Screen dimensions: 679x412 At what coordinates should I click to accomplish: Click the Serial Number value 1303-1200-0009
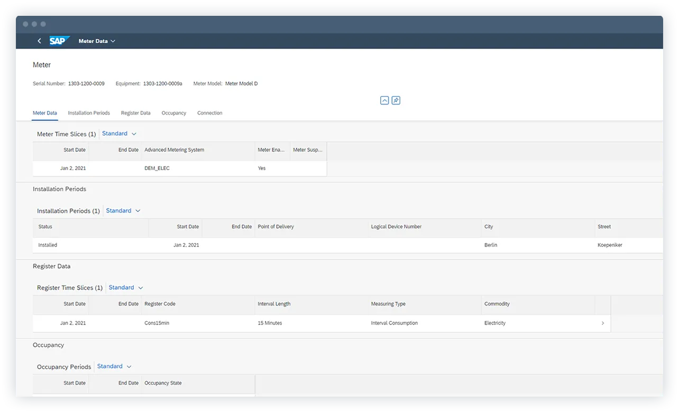pos(86,83)
